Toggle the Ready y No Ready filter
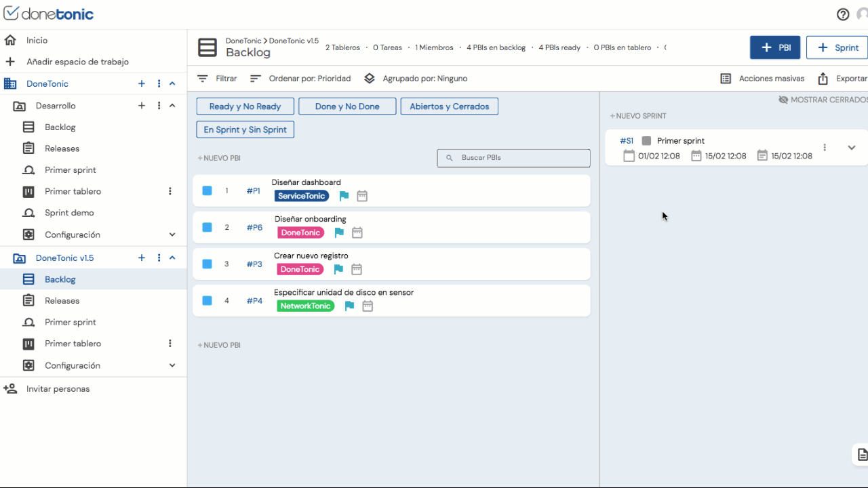This screenshot has width=868, height=488. [245, 106]
